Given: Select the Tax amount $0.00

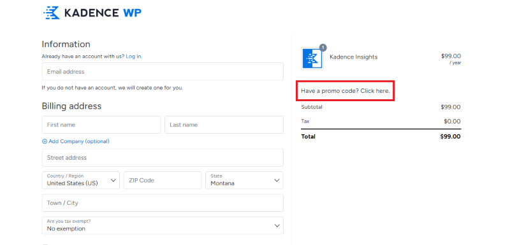Looking at the screenshot, I should point(452,122).
